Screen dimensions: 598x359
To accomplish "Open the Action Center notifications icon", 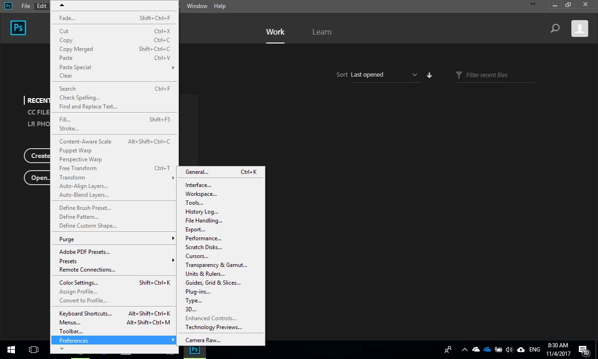I will coord(584,350).
